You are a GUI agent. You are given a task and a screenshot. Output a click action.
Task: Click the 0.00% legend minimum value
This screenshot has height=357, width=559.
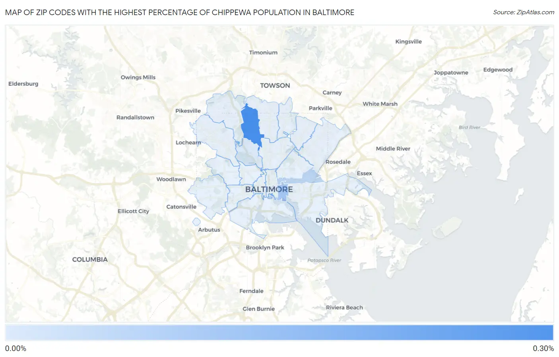[16, 348]
